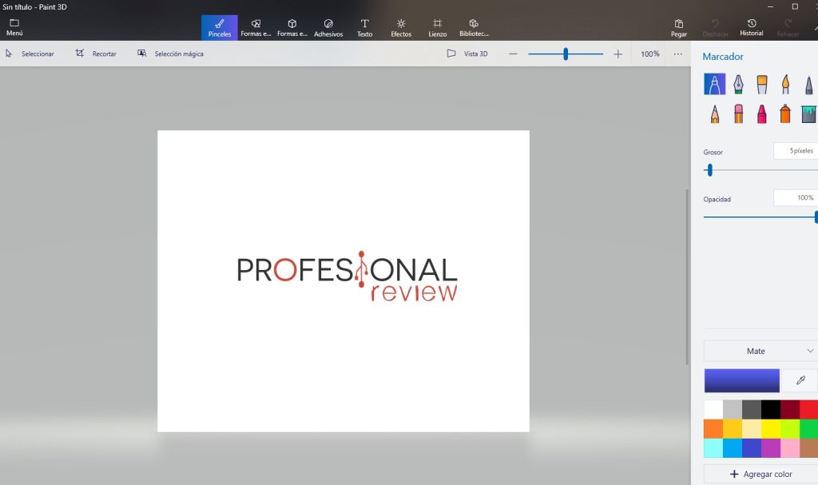Choose the Seleccionar tool

(x=30, y=54)
